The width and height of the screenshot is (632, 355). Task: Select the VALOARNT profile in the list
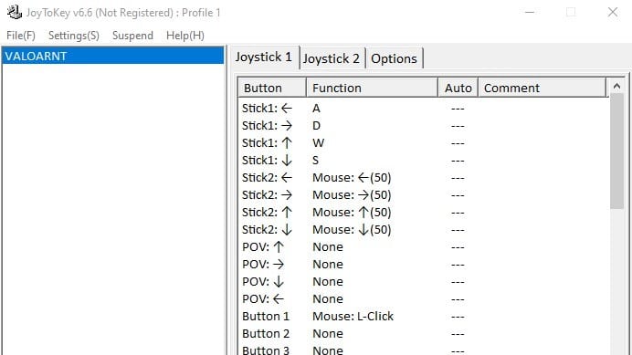pos(113,56)
